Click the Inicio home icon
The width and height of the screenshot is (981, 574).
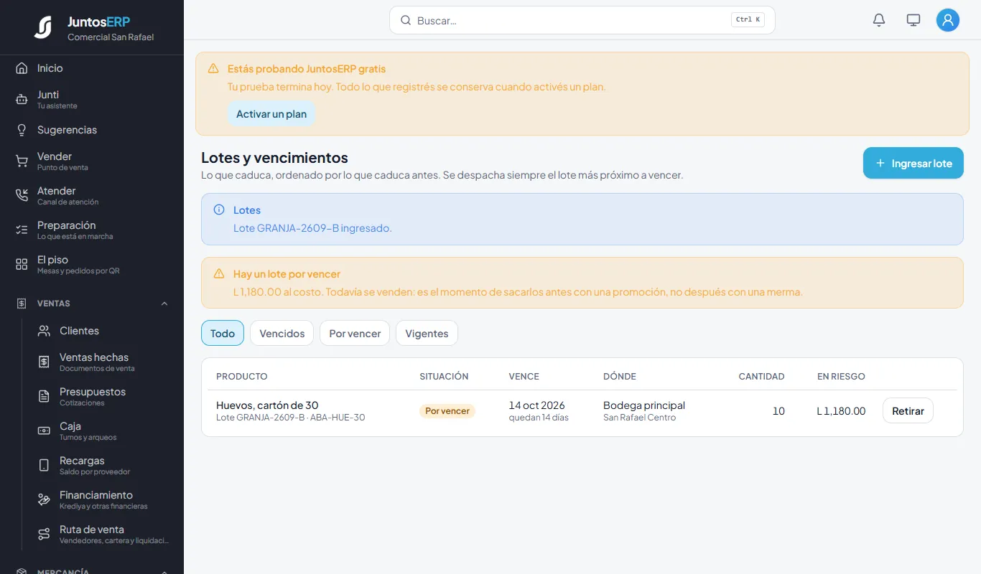tap(22, 68)
